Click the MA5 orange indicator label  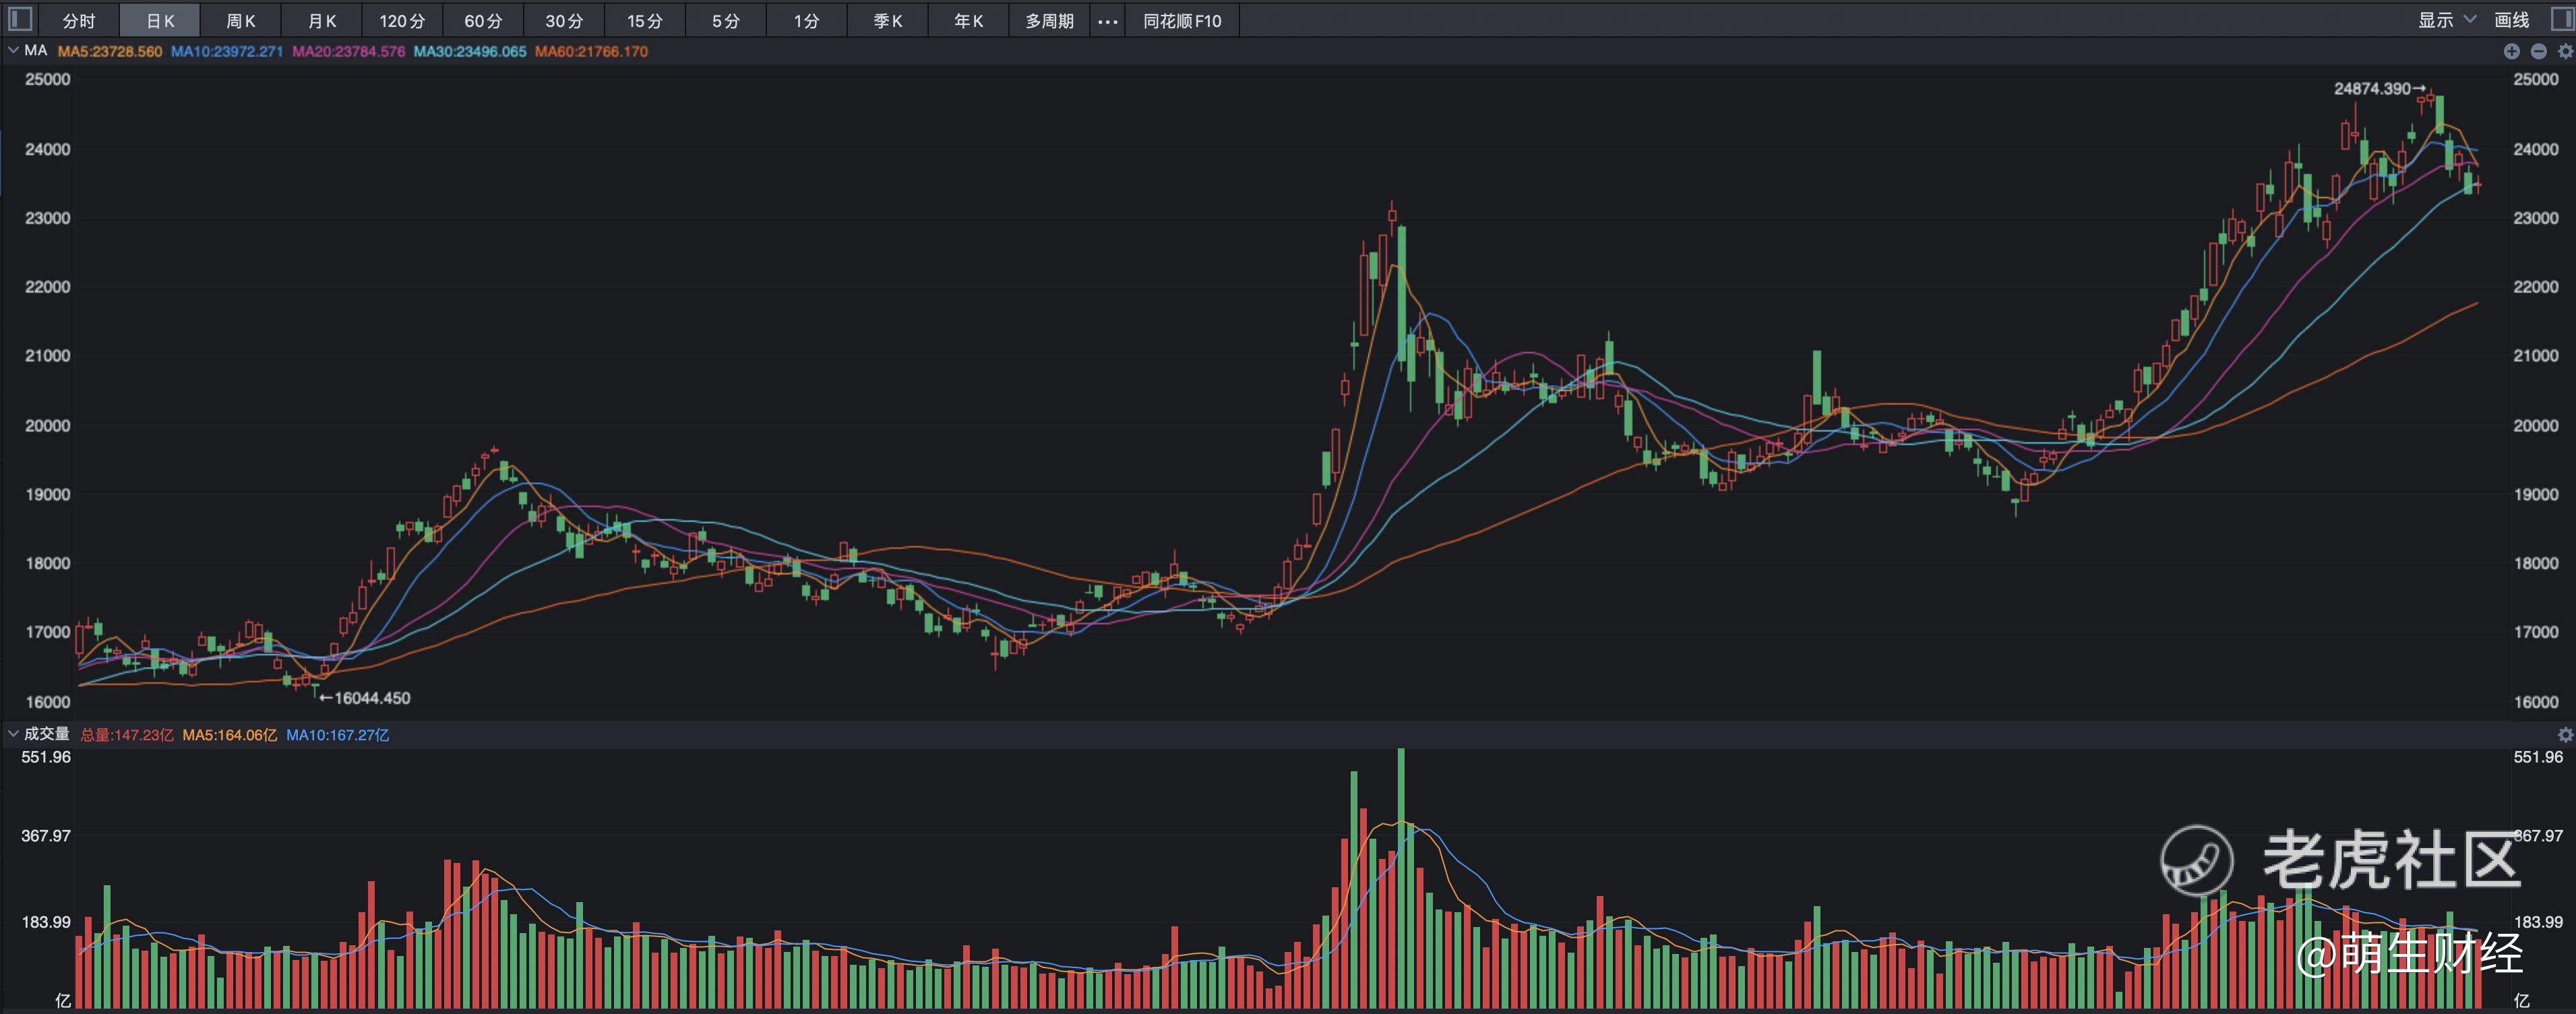click(109, 51)
